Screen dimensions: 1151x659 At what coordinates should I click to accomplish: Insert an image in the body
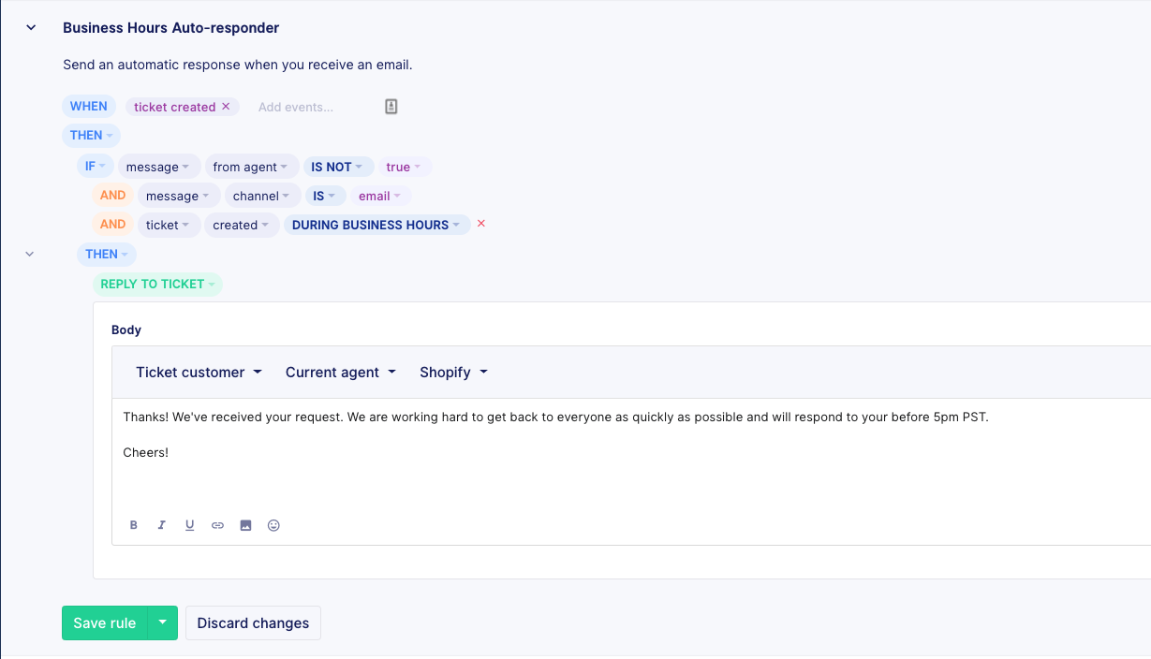pyautogui.click(x=245, y=525)
